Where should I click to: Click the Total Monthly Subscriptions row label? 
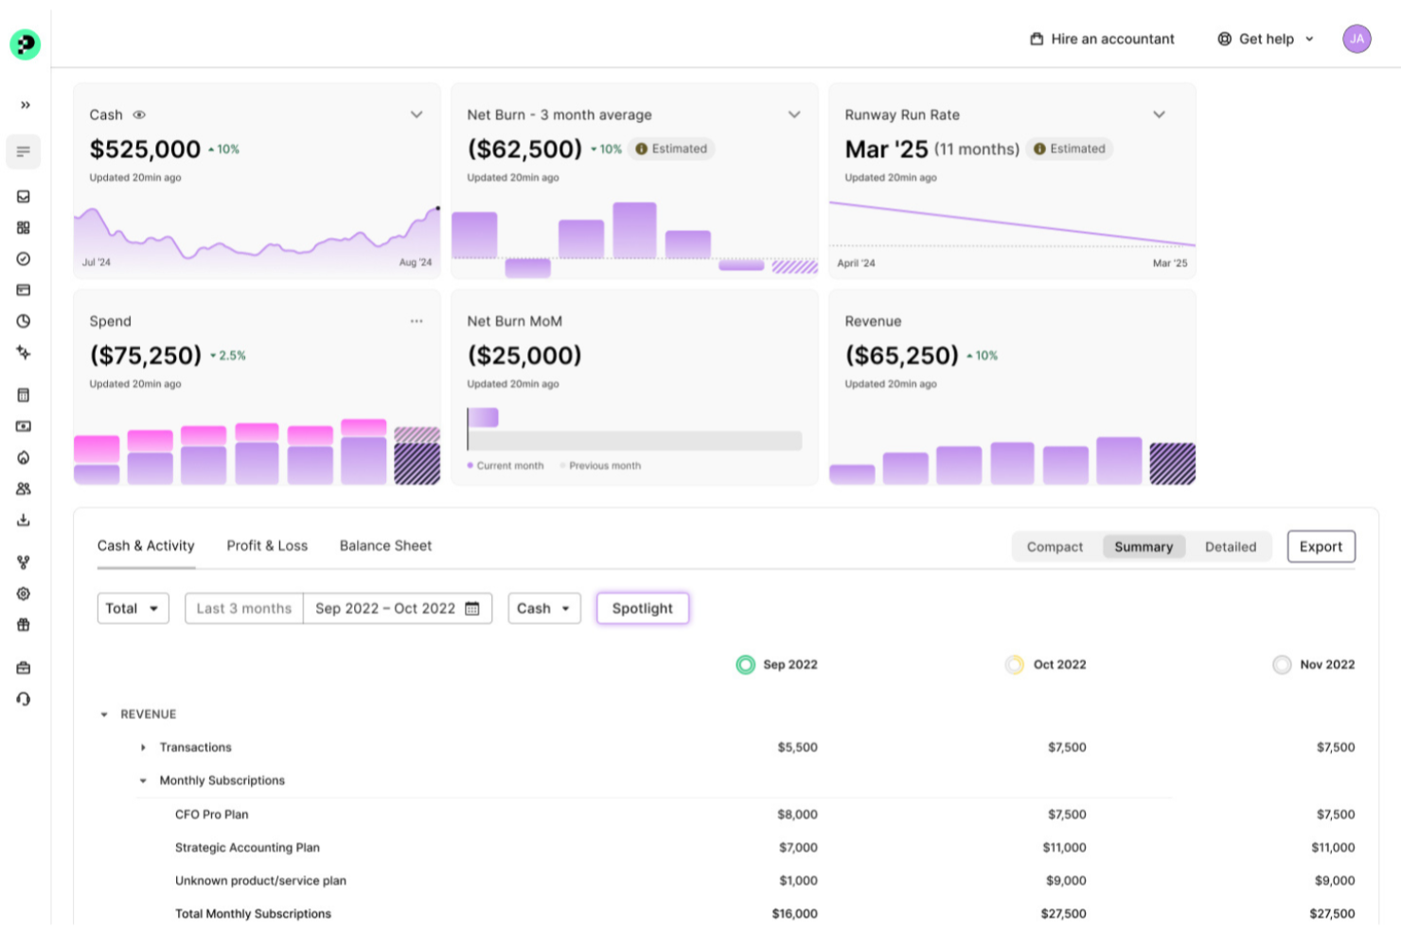[253, 914]
